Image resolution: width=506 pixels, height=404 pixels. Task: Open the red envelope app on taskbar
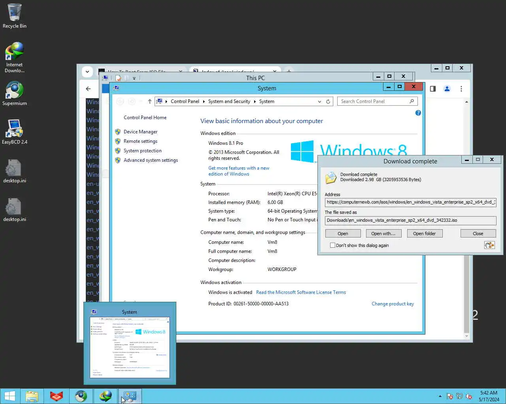[x=57, y=396]
